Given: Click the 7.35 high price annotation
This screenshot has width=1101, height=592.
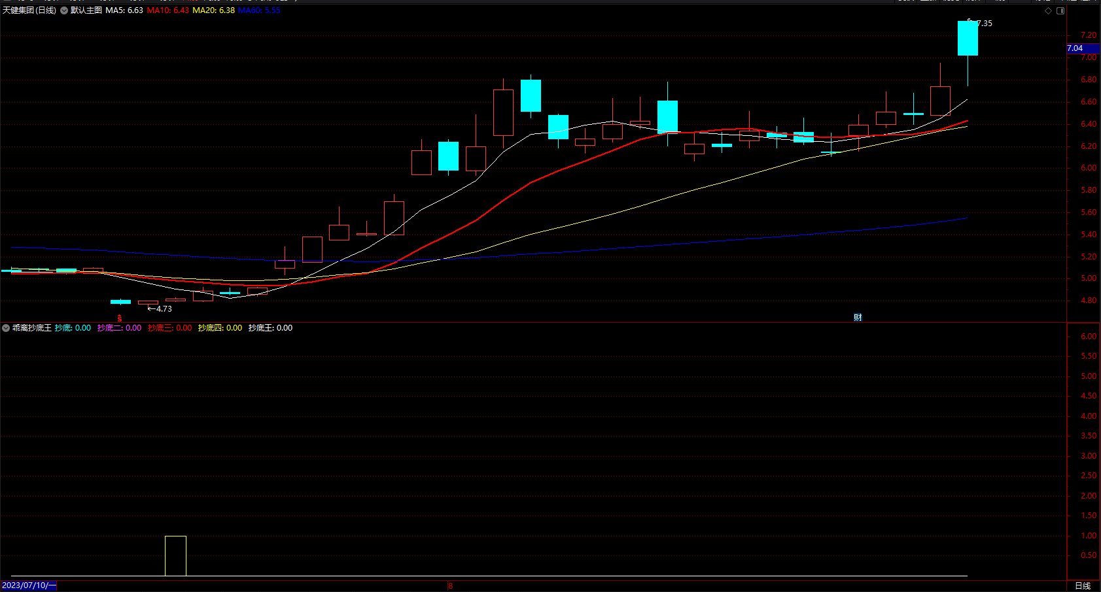Looking at the screenshot, I should [985, 24].
